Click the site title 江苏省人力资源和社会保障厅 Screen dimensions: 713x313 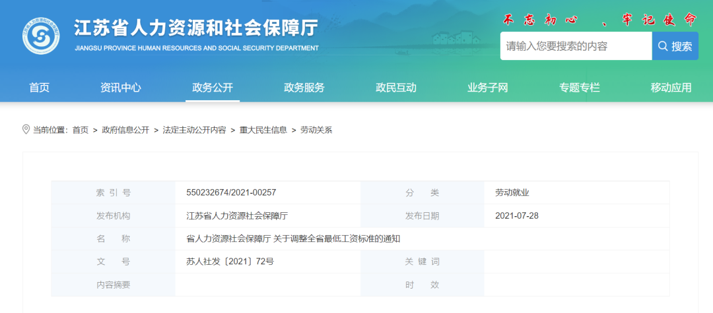pos(196,28)
